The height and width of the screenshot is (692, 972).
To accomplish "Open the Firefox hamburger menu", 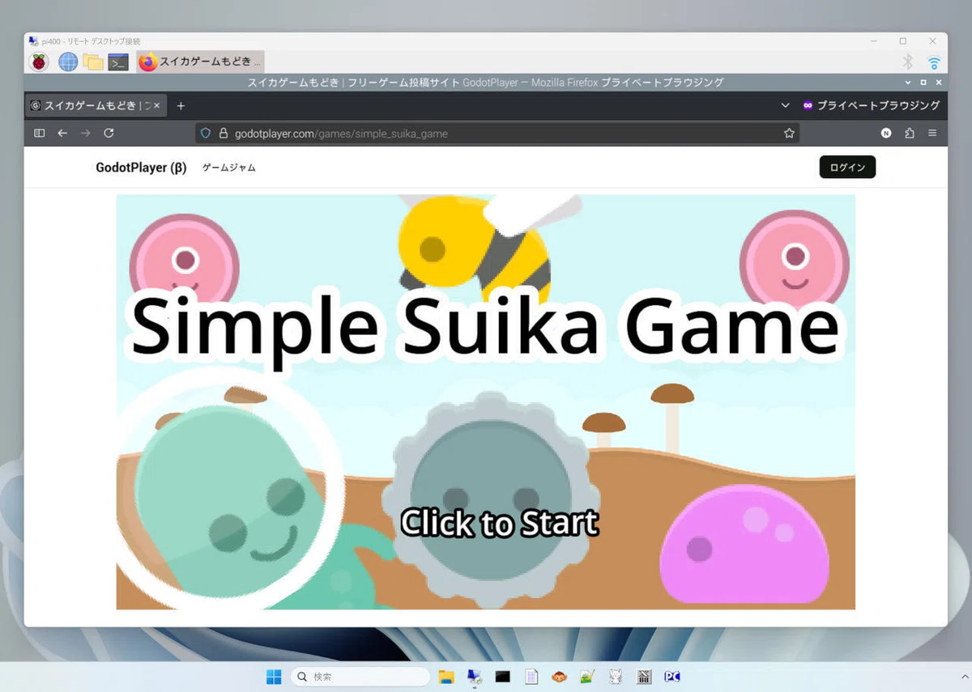I will [x=932, y=134].
